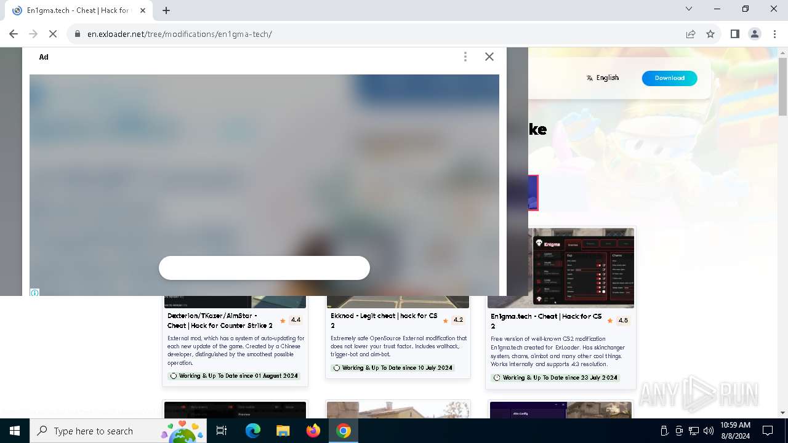Click the taskbar search box
The height and width of the screenshot is (443, 788).
point(118,431)
